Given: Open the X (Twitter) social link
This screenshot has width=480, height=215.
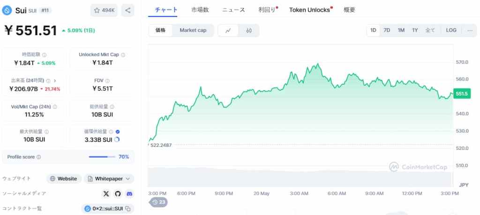Looking at the screenshot, I should 106,193.
